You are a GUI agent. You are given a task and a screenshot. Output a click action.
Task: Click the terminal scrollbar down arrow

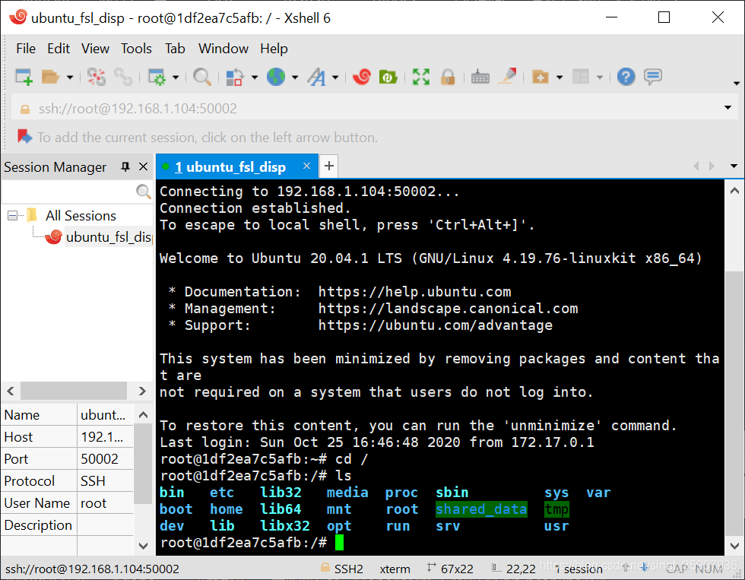click(x=734, y=545)
